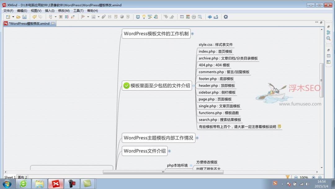Select the 帮助(H) menu item
The image size is (335, 189).
click(92, 11)
